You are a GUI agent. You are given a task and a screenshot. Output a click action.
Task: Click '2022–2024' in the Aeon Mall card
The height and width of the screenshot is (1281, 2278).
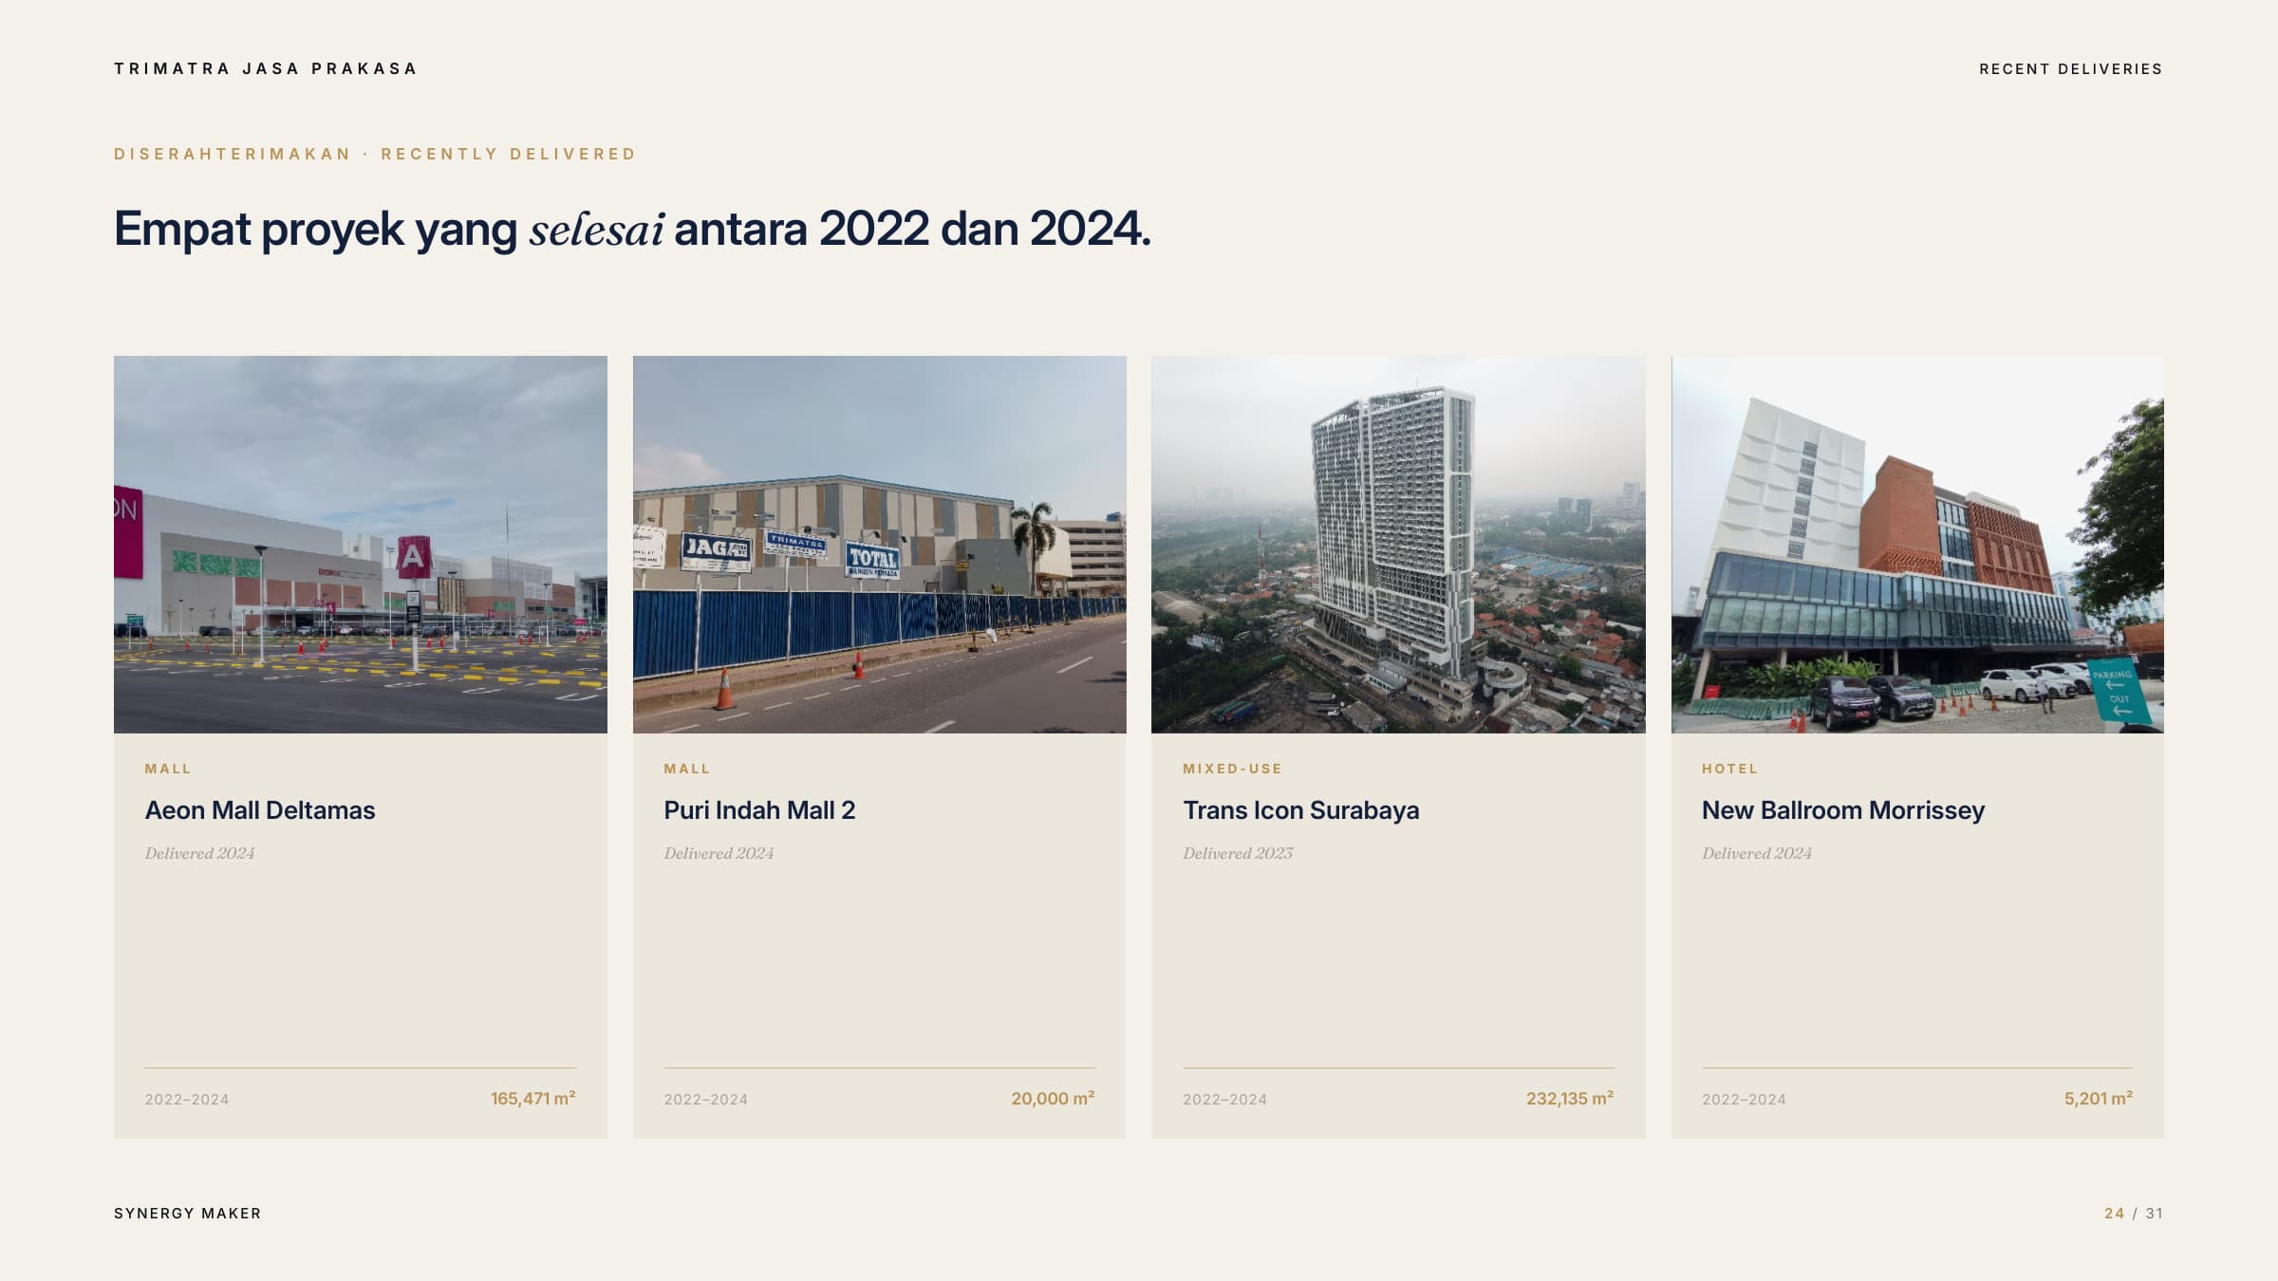[187, 1100]
